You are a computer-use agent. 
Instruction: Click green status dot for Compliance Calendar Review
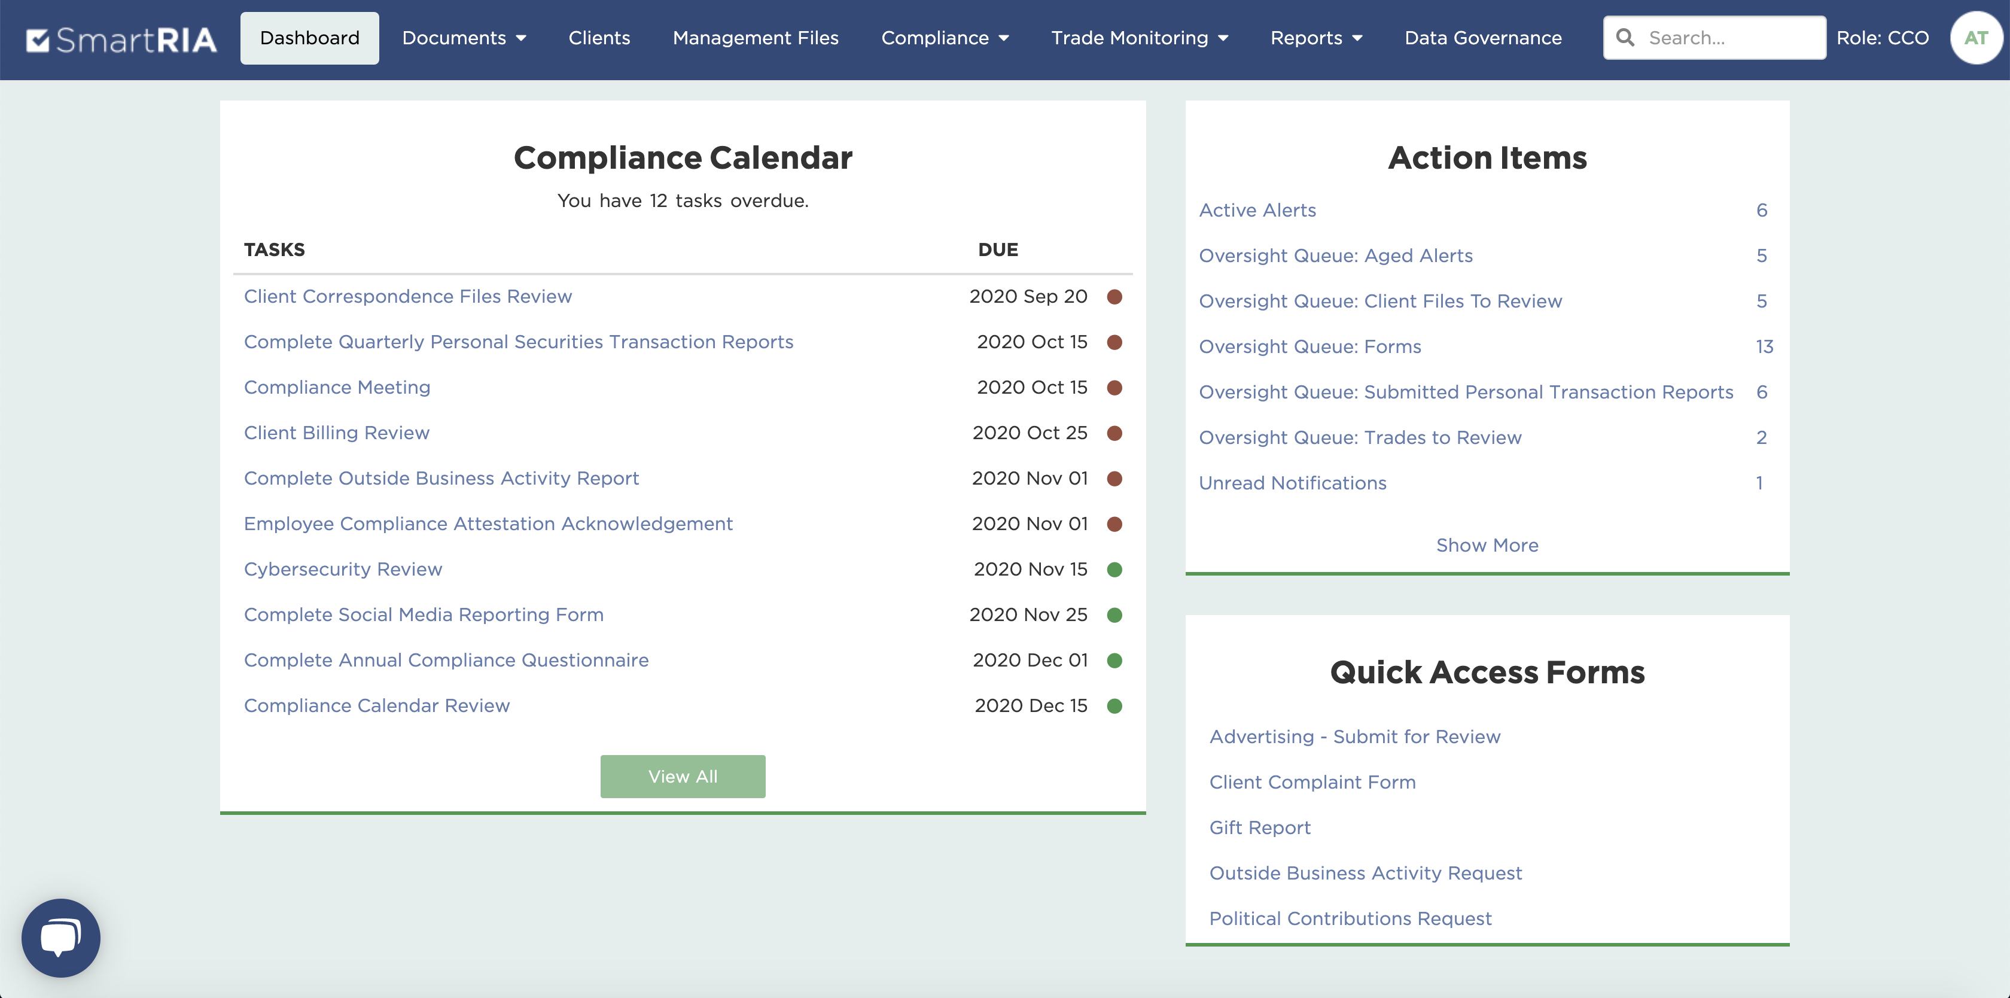click(x=1114, y=706)
